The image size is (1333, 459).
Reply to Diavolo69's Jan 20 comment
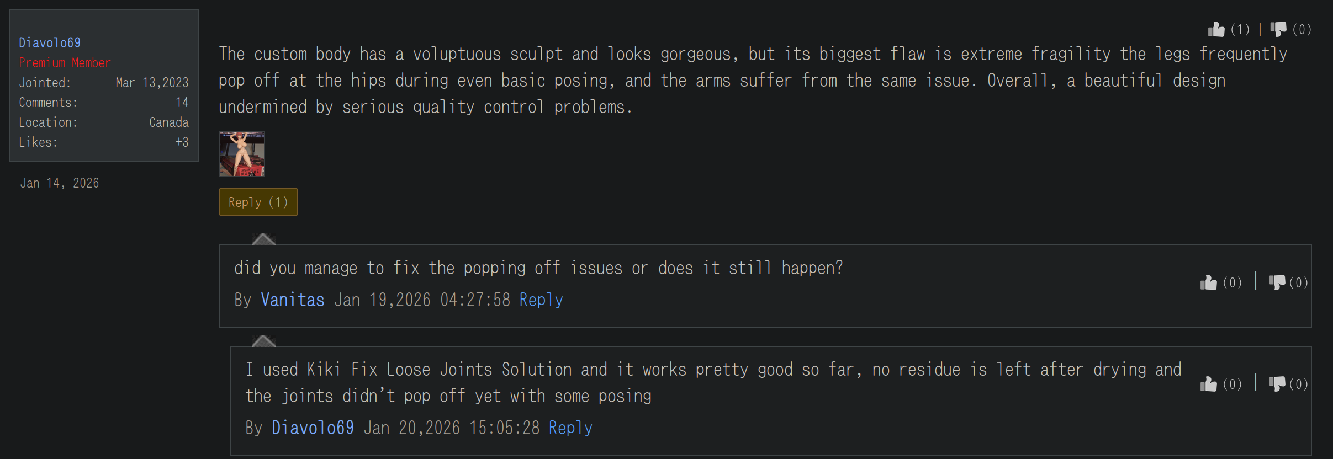(x=570, y=428)
